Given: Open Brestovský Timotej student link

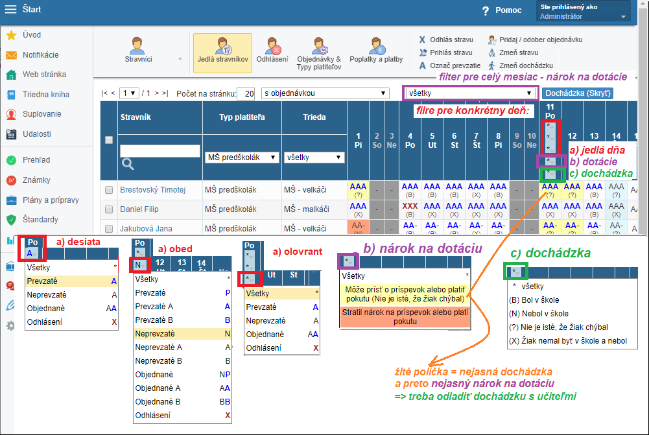Looking at the screenshot, I should click(x=153, y=190).
